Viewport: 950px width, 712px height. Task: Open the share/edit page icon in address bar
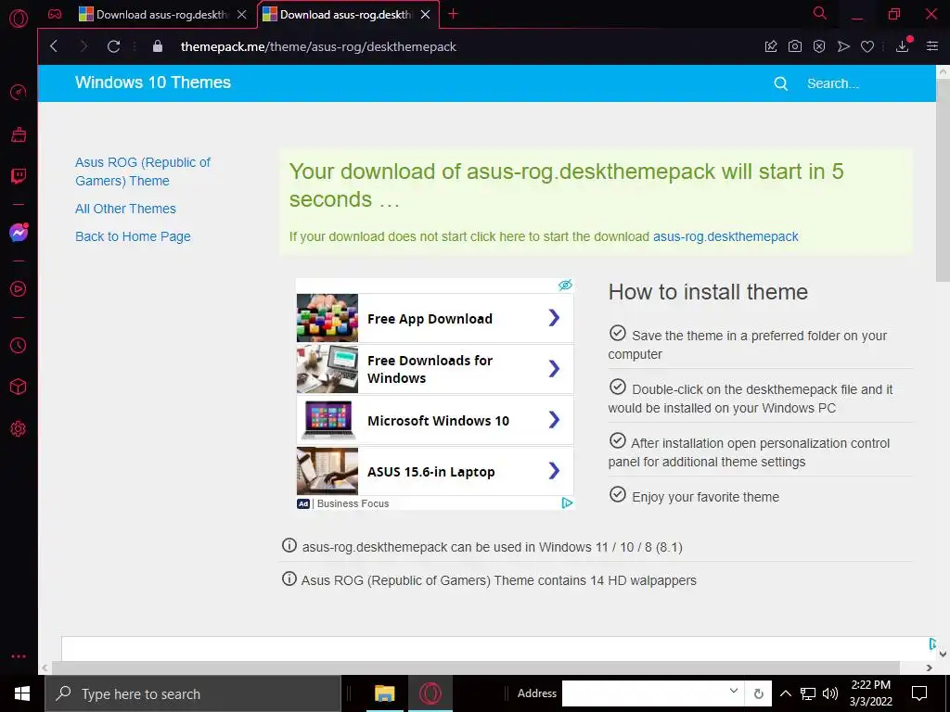click(x=771, y=46)
